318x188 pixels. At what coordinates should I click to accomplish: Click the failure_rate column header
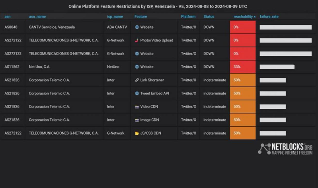270,17
